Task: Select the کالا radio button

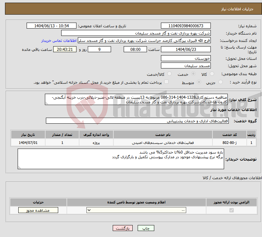Action: pos(212,74)
